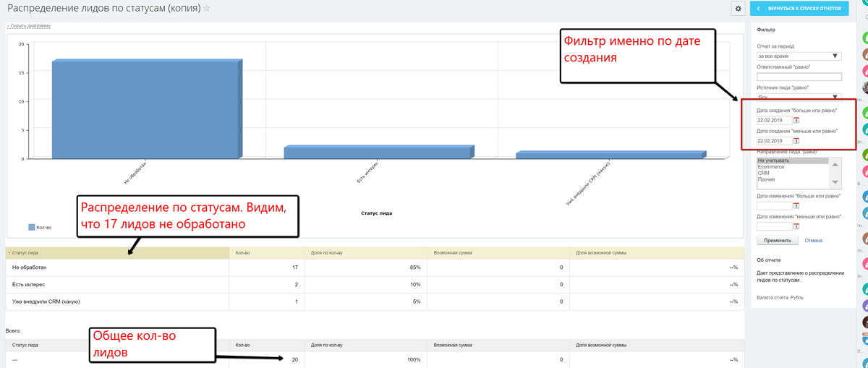This screenshot has width=868, height=368.
Task: Click share '10%' in the table
Action: 415,285
